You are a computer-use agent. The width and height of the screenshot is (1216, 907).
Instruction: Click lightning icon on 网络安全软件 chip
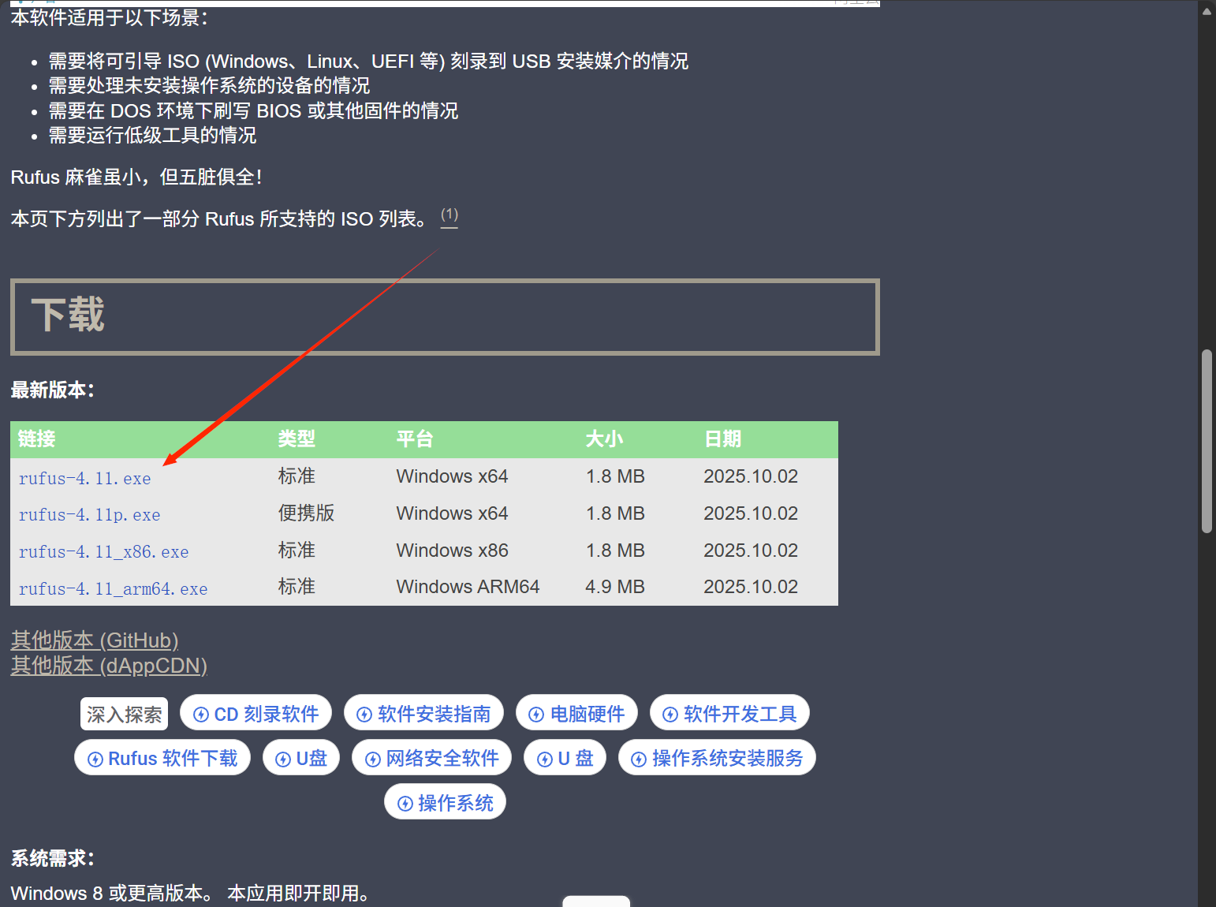(x=373, y=760)
